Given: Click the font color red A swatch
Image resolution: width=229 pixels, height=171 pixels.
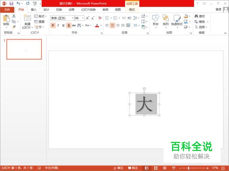Looking at the screenshot, I should tap(97, 26).
